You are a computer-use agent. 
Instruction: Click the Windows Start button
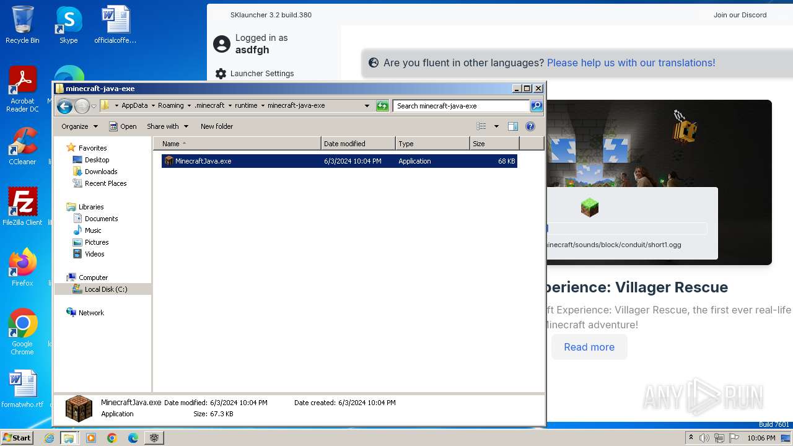point(17,438)
